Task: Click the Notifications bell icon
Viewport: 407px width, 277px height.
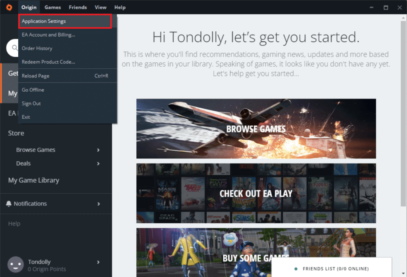Action: click(10, 204)
